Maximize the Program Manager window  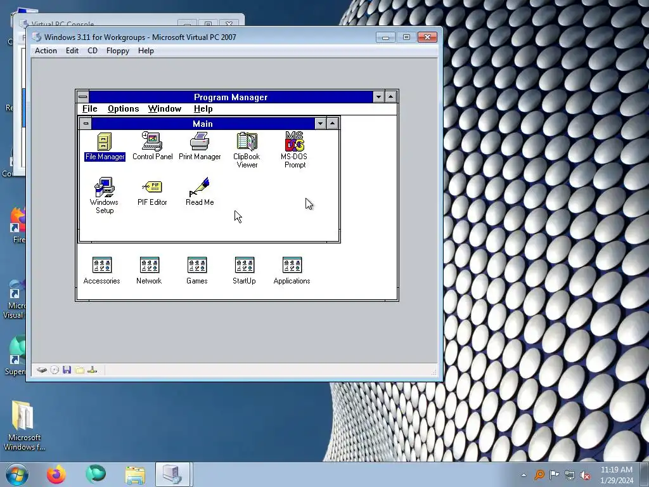pos(390,97)
